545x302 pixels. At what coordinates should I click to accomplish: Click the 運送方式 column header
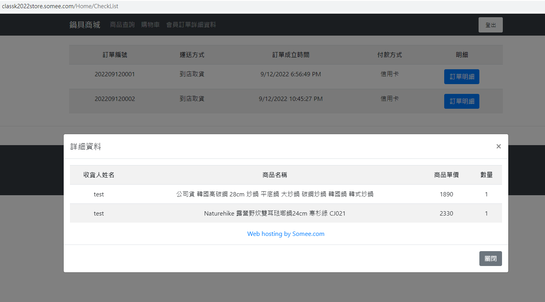(192, 55)
